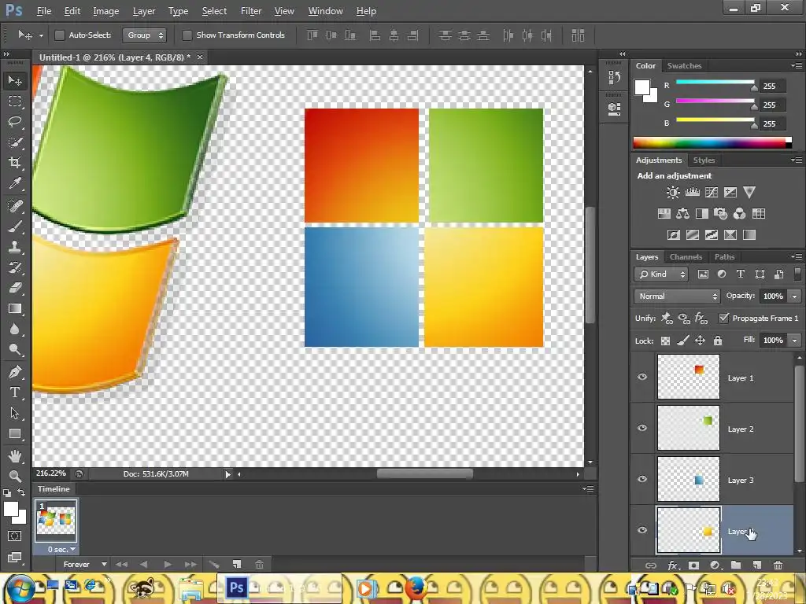806x604 pixels.
Task: Select frame 1 thumbnail in Timeline
Action: click(56, 521)
